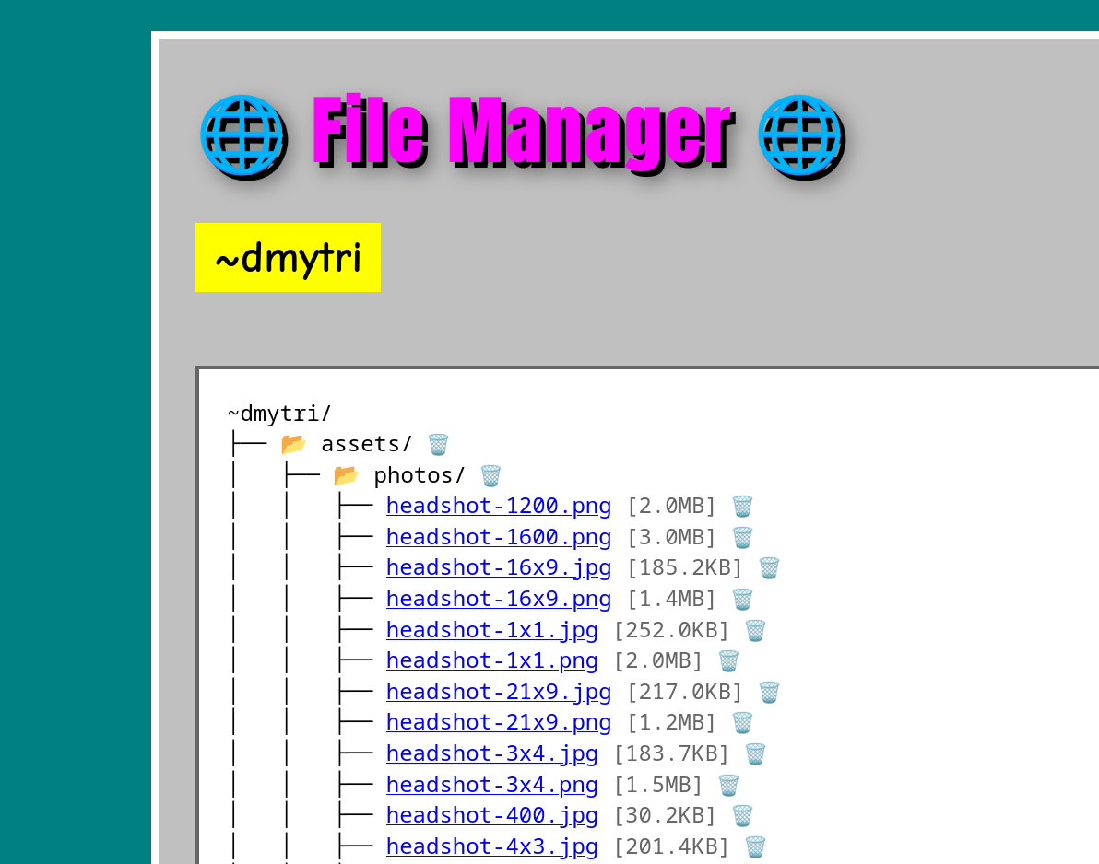This screenshot has width=1099, height=864.
Task: Open the headshot-21x9.png link
Action: (498, 722)
